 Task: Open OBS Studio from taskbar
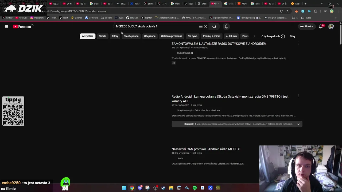pyautogui.click(x=156, y=188)
